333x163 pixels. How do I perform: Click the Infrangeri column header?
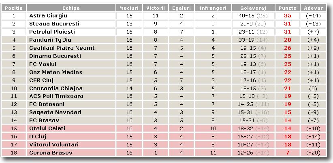pyautogui.click(x=213, y=8)
